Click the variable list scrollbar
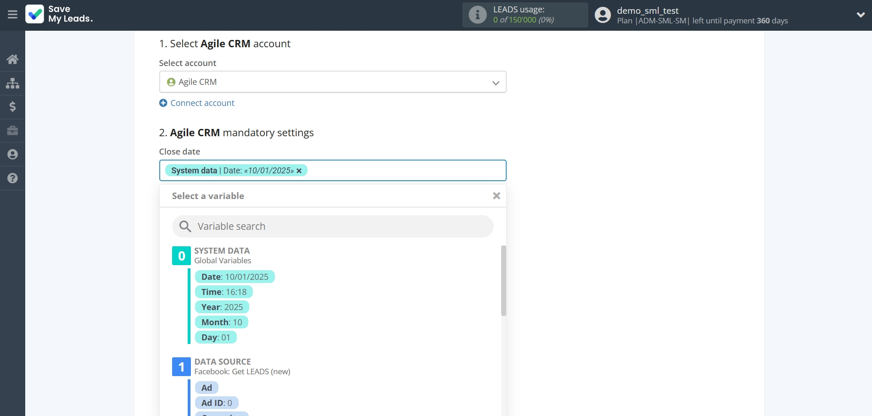Viewport: 872px width, 416px height. (x=503, y=281)
